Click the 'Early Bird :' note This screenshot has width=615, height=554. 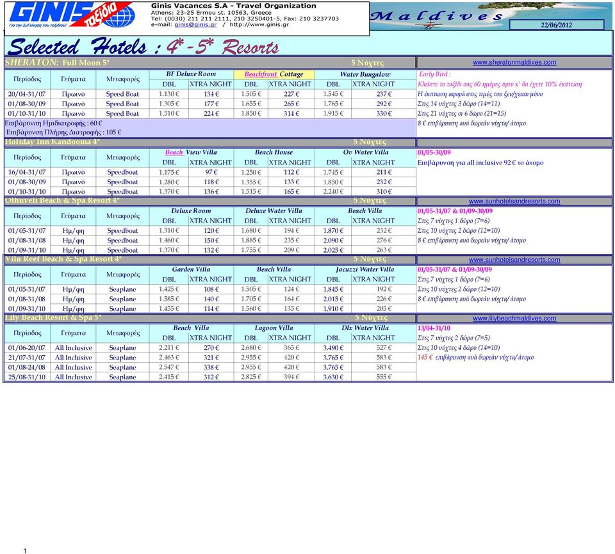434,74
